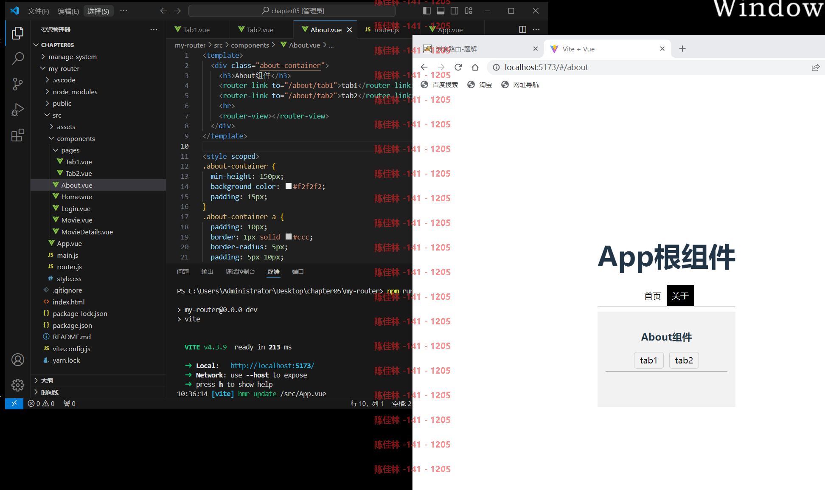The width and height of the screenshot is (825, 490).
Task: Open the Explorer views and more actions menu
Action: tap(154, 29)
